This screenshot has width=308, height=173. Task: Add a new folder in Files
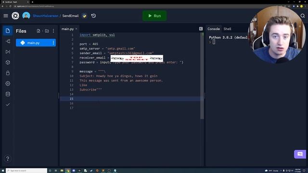[x=47, y=31]
